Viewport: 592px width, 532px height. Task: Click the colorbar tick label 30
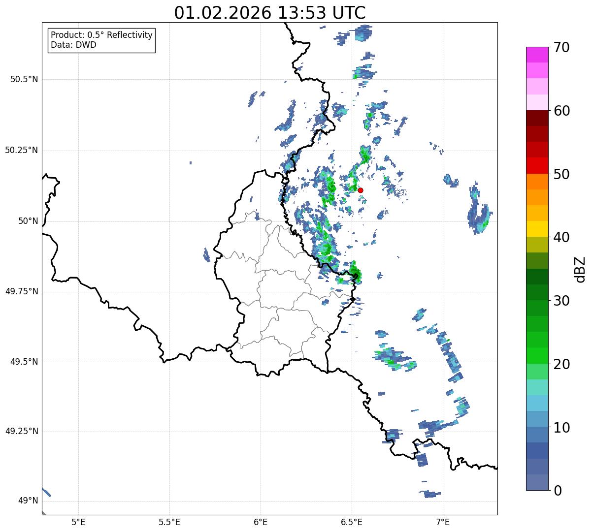(561, 301)
